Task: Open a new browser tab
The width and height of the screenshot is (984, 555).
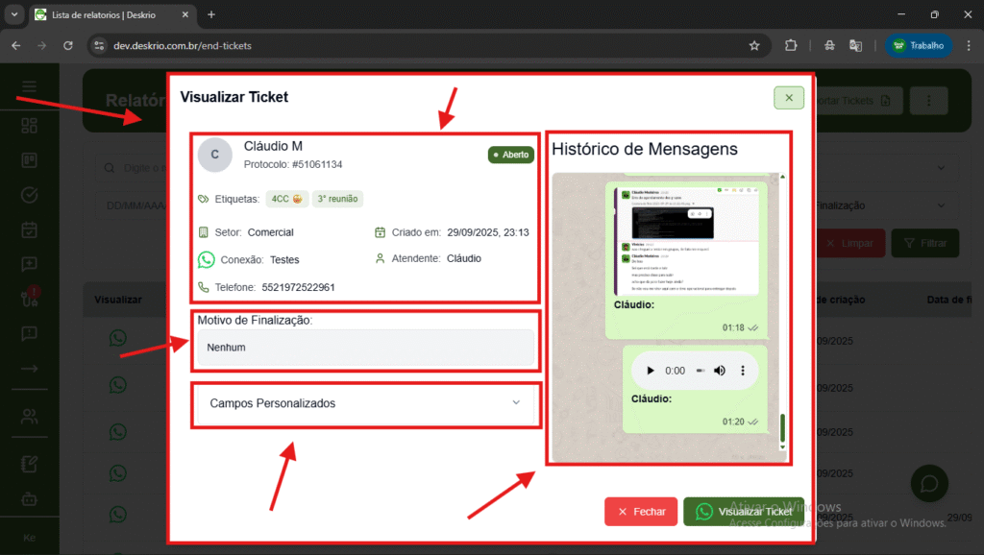Action: (x=211, y=14)
